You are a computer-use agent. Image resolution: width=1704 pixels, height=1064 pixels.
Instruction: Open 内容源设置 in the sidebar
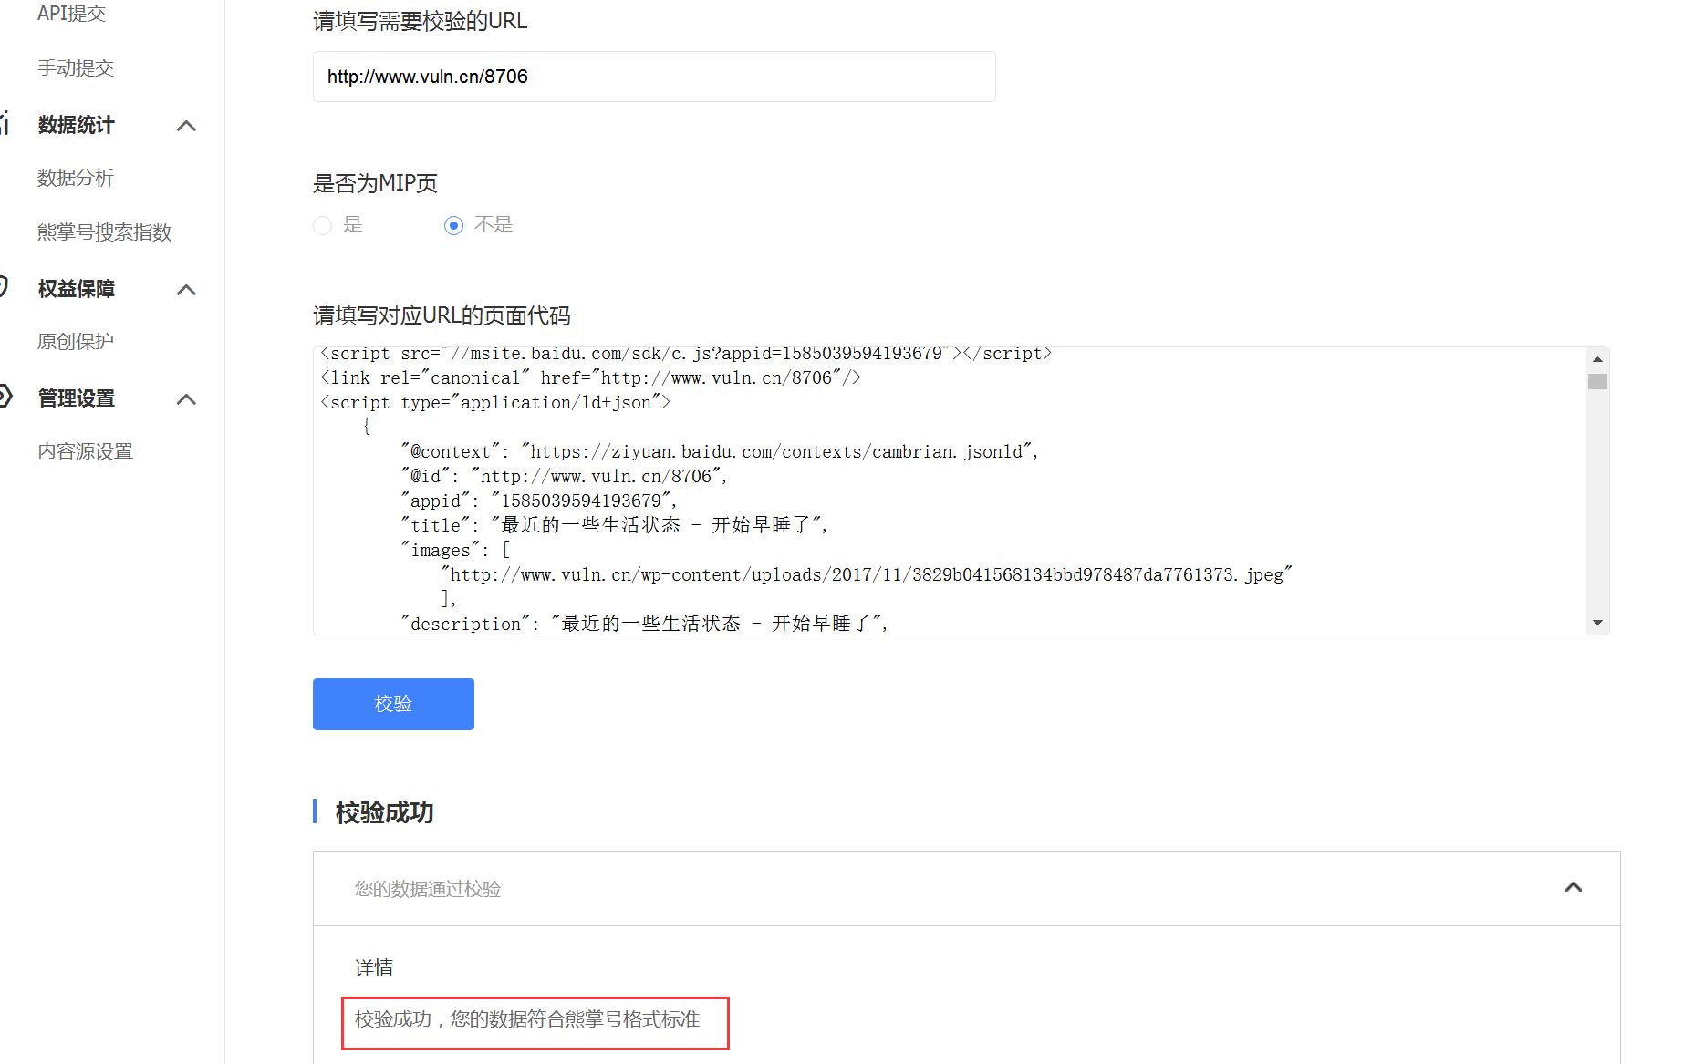86,451
